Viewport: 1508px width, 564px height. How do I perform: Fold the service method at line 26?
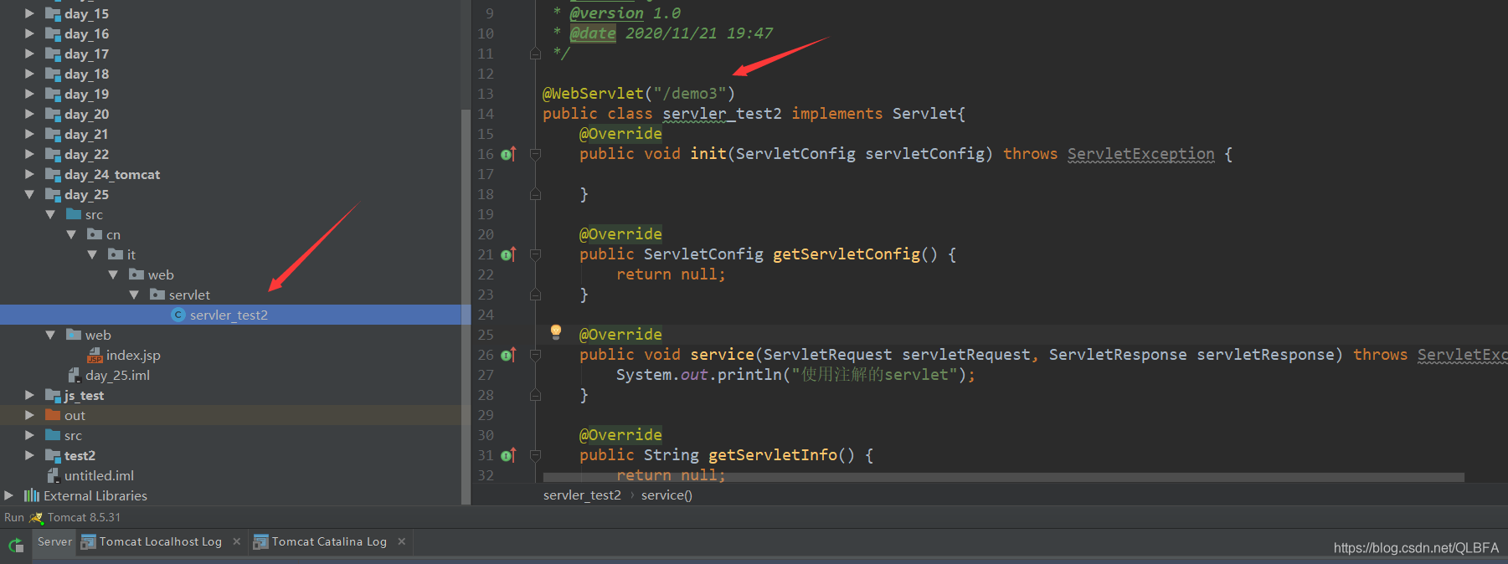(x=536, y=355)
